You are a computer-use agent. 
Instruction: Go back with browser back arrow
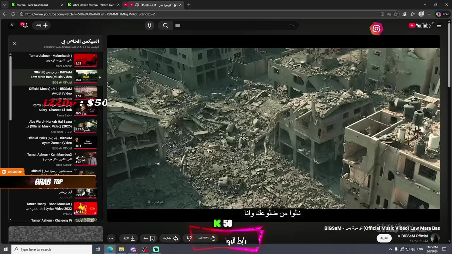coord(5,14)
